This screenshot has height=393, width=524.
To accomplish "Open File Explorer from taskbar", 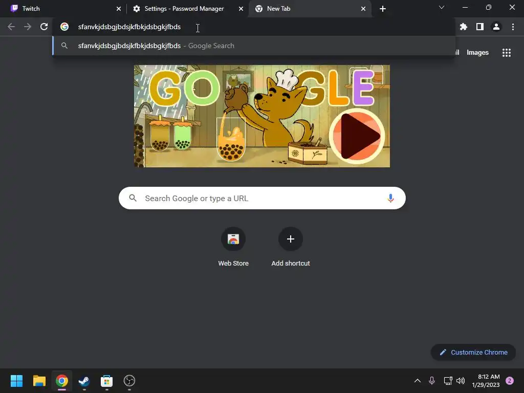I will point(39,381).
